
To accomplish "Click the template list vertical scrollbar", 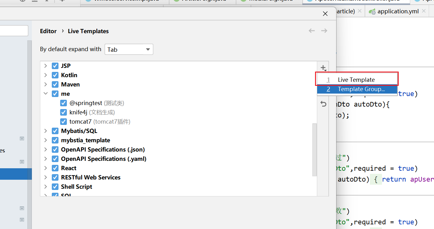I will (315, 150).
